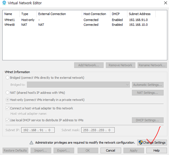Click the Subnet mask field
This screenshot has width=169, height=155.
98,130
